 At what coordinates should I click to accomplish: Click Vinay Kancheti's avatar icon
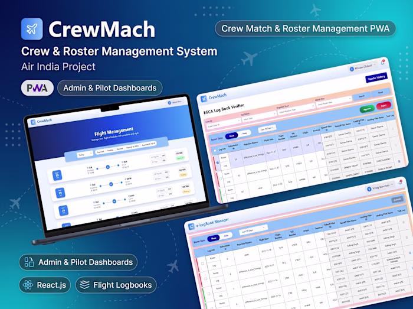(x=369, y=189)
